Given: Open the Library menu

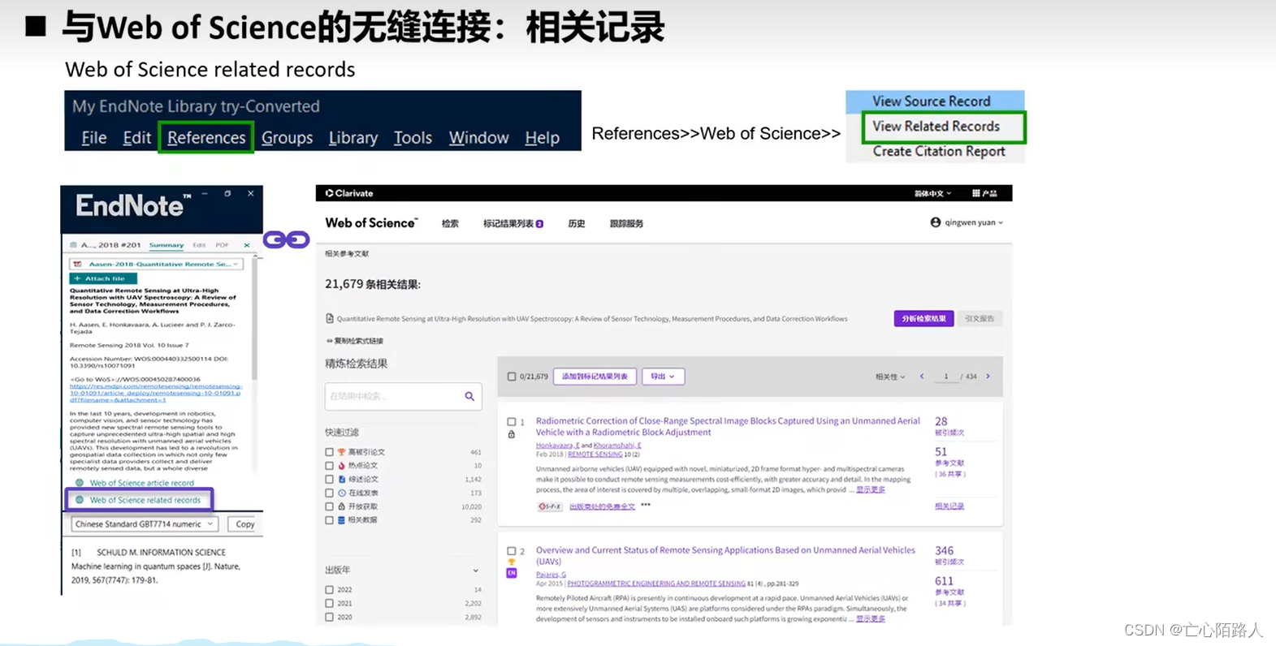Looking at the screenshot, I should [x=353, y=138].
